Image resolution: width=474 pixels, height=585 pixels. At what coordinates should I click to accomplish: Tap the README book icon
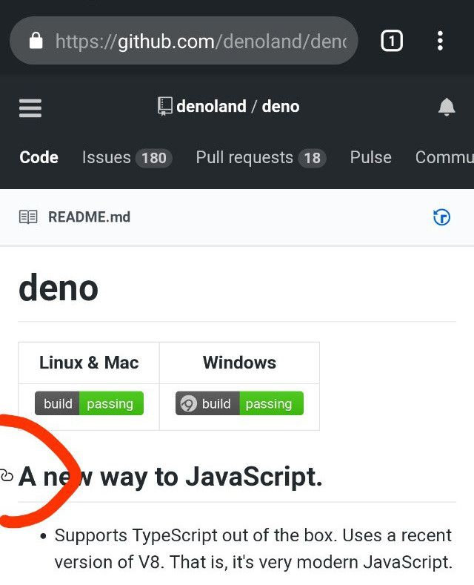[28, 217]
